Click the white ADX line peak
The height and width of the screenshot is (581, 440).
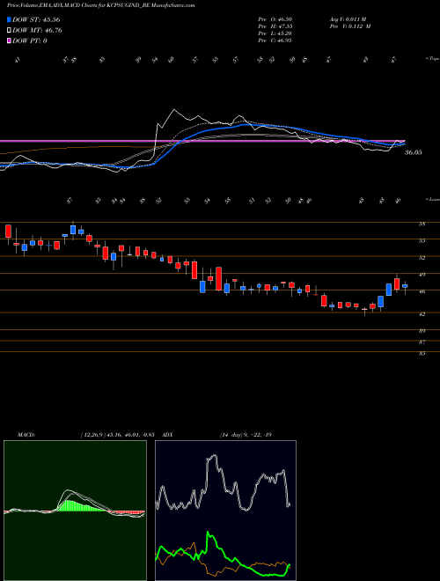(x=214, y=456)
